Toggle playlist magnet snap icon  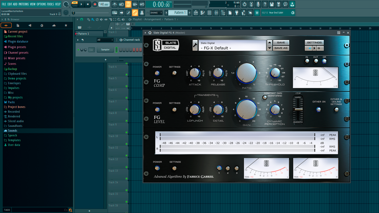click(x=82, y=20)
